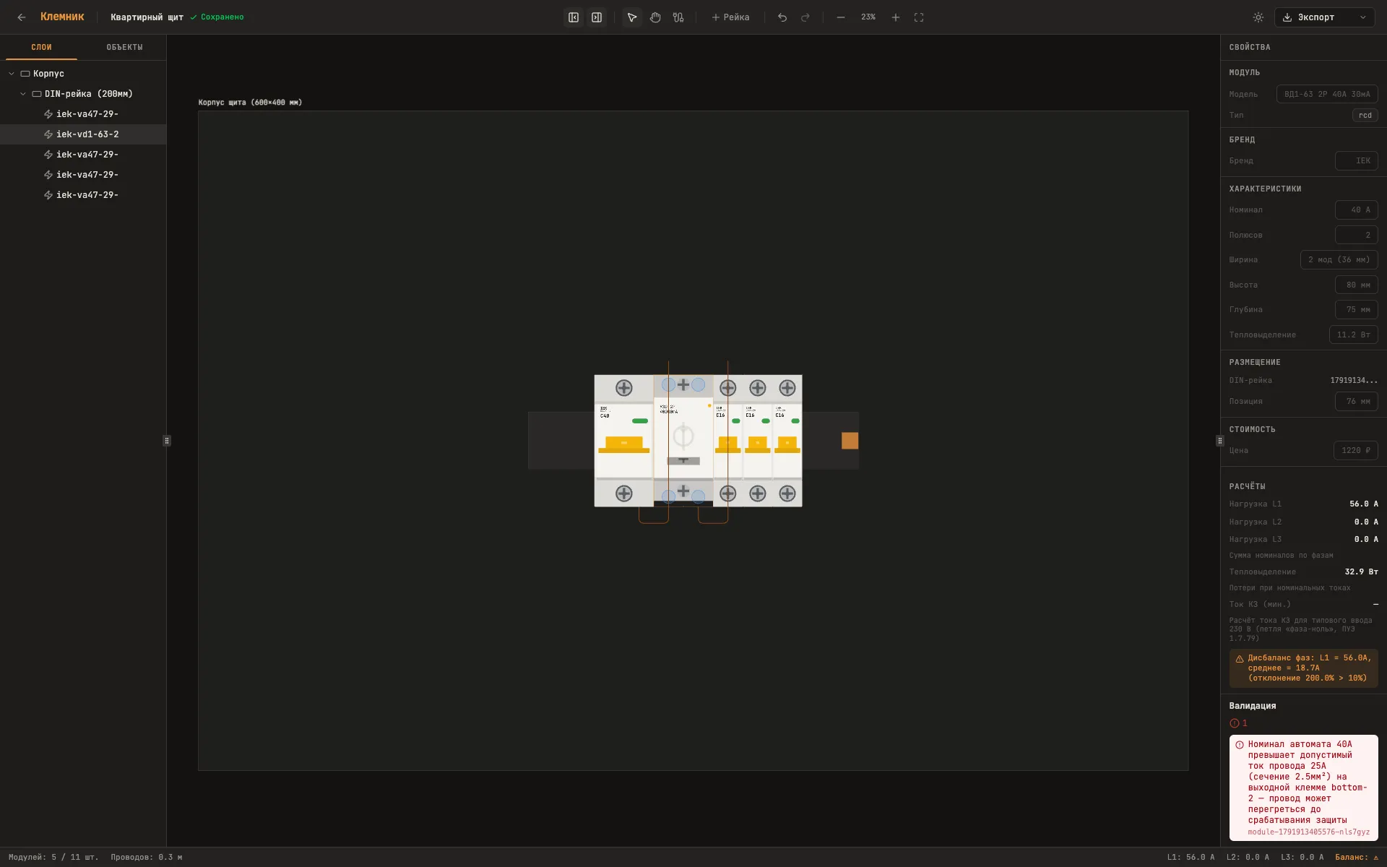Click the back arrow near Клемник
This screenshot has width=1387, height=867.
(22, 17)
